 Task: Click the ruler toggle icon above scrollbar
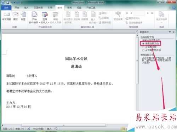tap(137, 32)
